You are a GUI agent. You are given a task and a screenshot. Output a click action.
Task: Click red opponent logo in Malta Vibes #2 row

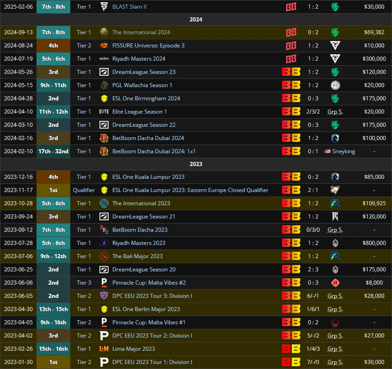335,283
